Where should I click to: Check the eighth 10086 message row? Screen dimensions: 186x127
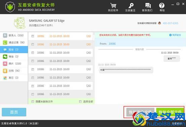point(33,94)
